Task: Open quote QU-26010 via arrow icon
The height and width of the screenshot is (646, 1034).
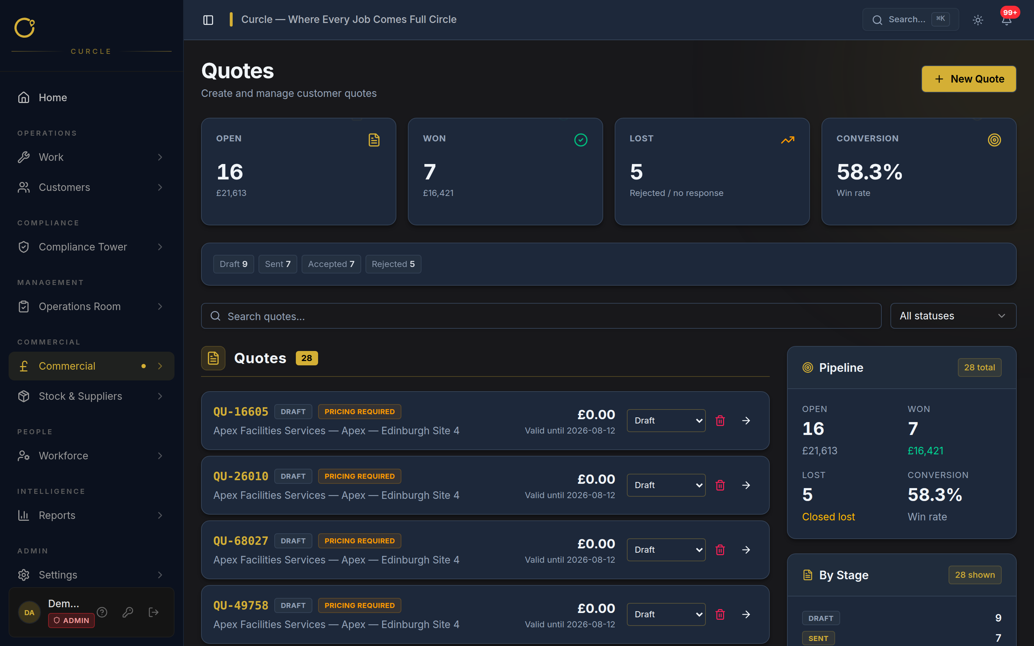Action: (x=746, y=485)
